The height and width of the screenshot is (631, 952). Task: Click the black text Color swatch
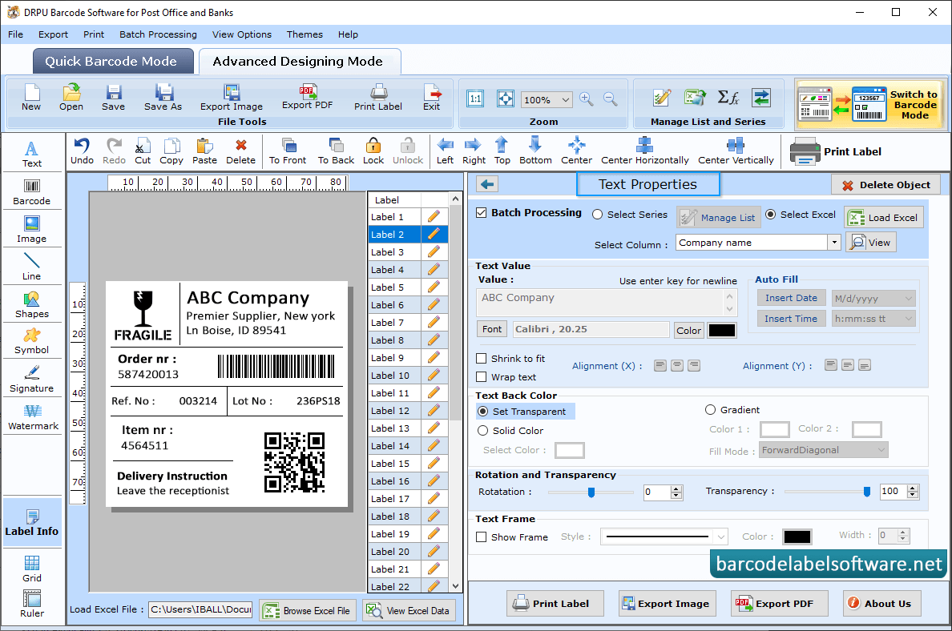(722, 331)
